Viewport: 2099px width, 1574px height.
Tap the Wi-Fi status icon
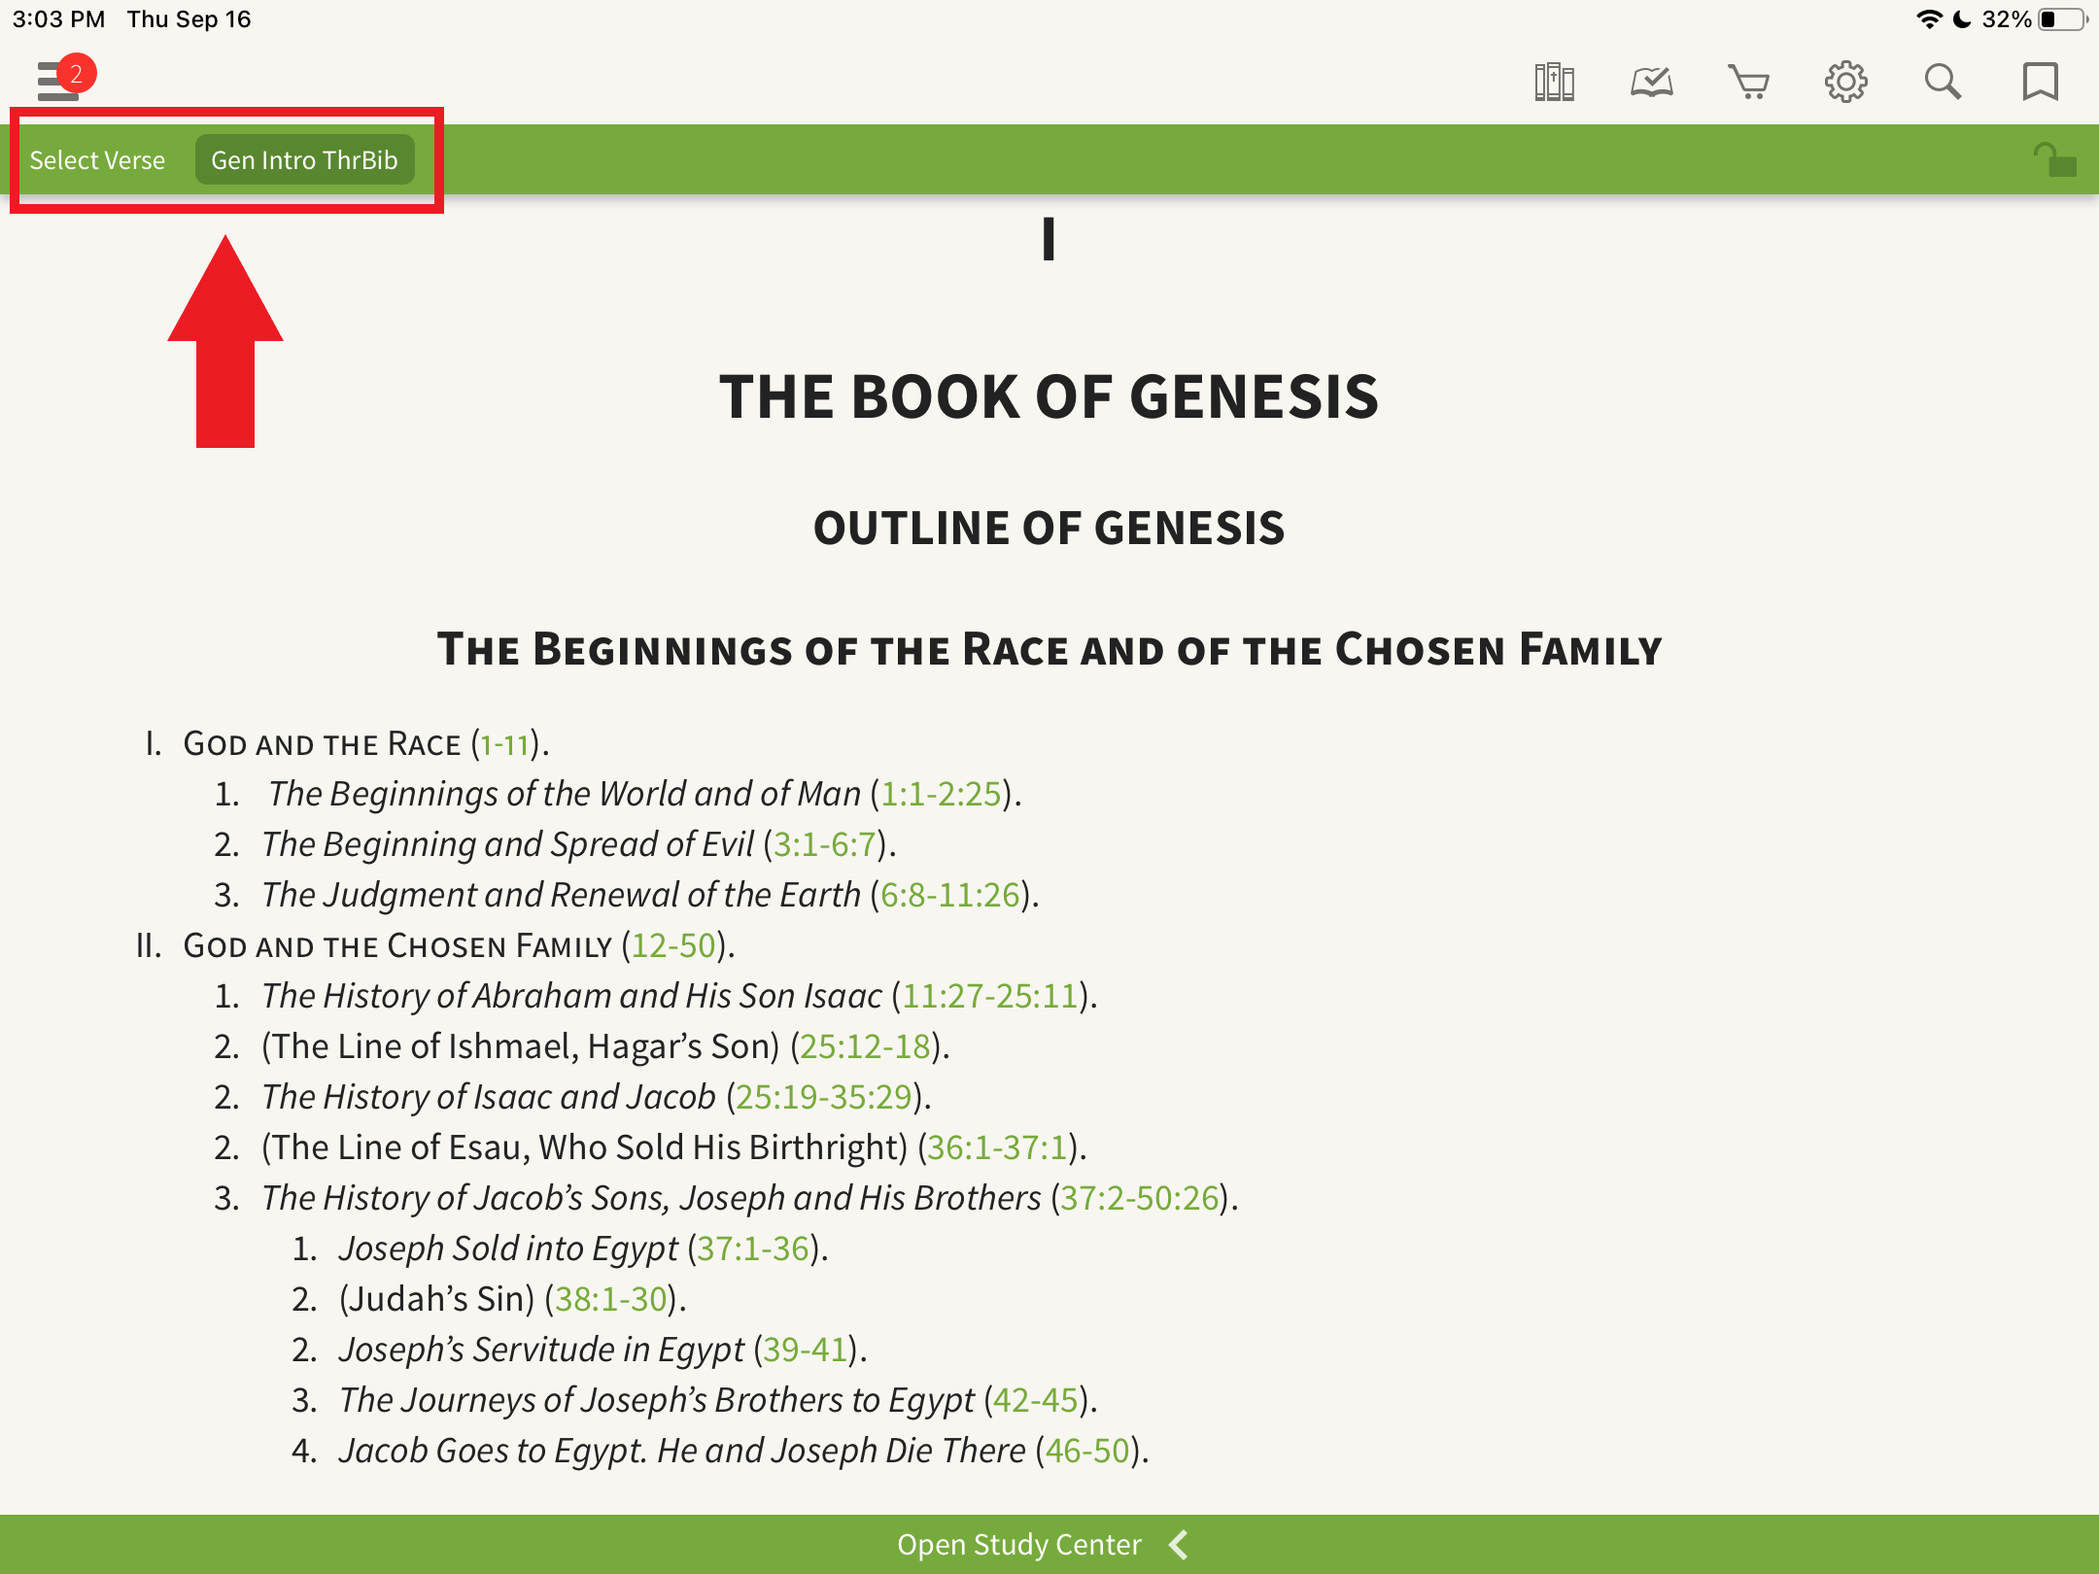coord(1929,19)
